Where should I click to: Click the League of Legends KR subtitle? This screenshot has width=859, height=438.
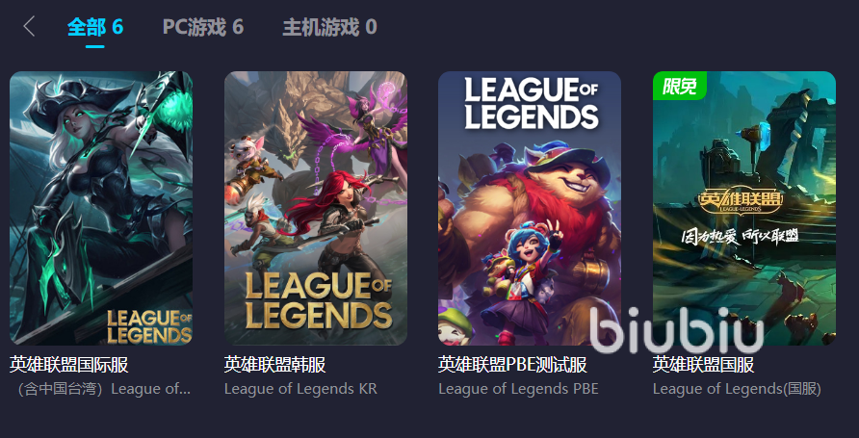(x=300, y=389)
